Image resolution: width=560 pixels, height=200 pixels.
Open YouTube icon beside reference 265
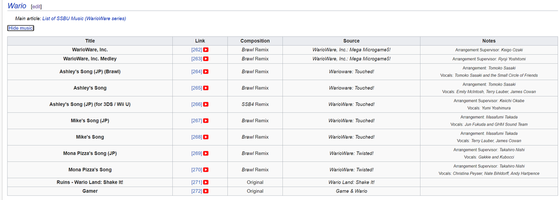click(205, 88)
